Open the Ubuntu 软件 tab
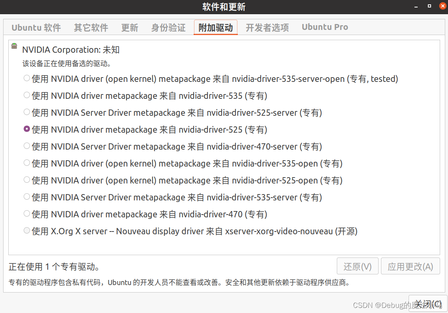The image size is (448, 313). click(x=36, y=28)
